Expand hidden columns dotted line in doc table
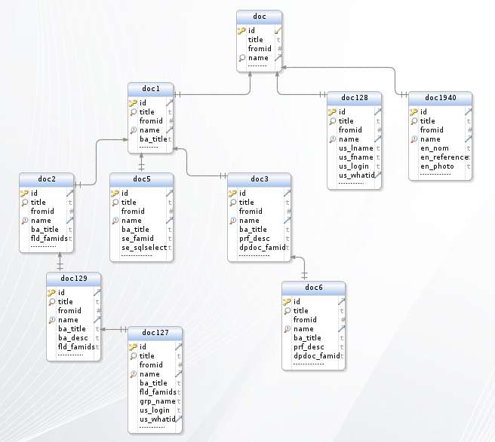The image size is (495, 442). [257, 66]
